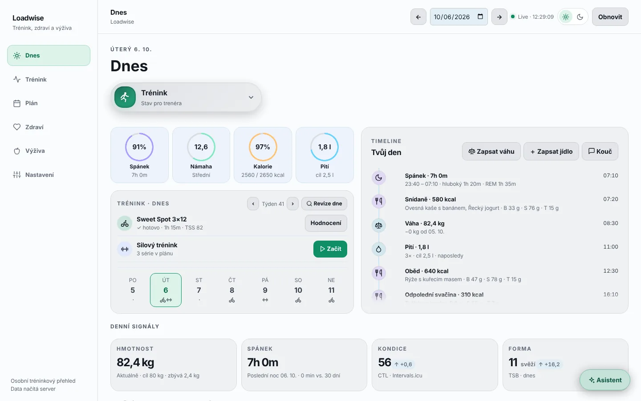Viewport: 641px width, 401px height.
Task: Open the date picker calendar icon
Action: (x=480, y=16)
